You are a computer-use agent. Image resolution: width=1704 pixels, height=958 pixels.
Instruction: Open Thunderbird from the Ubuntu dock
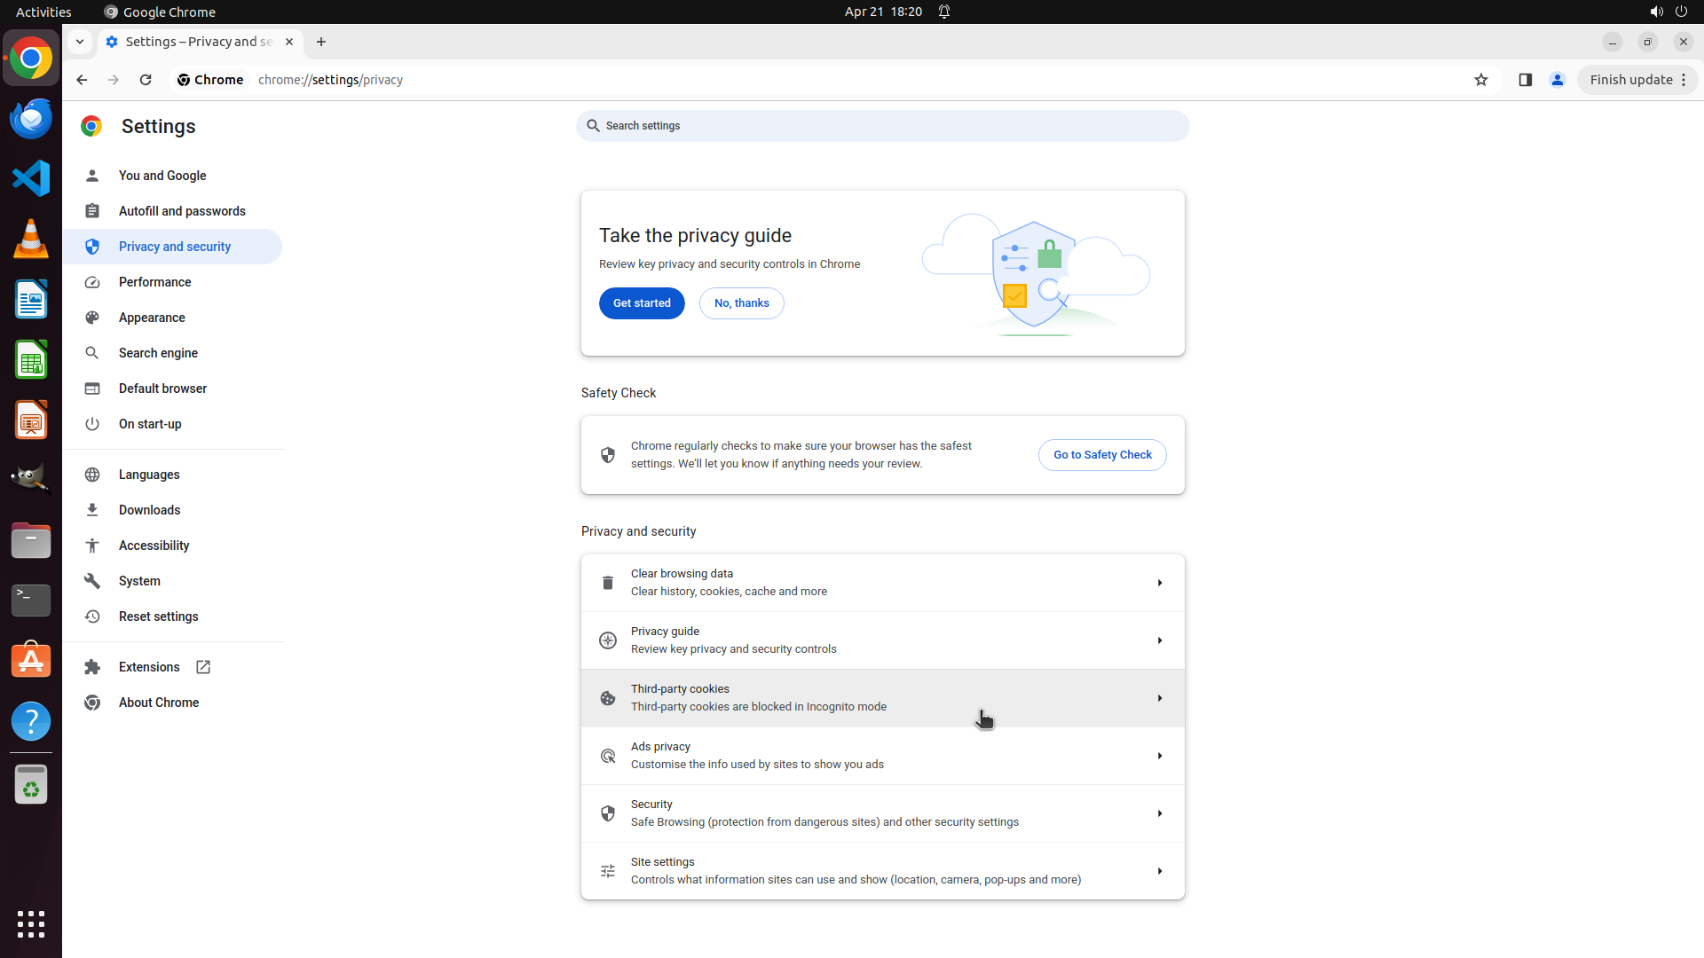[x=31, y=118]
